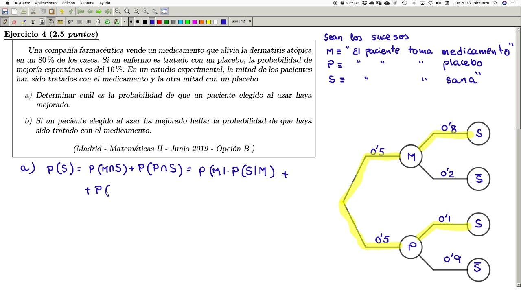The height and width of the screenshot is (293, 521).
Task: Click the Wi-Fi status icon
Action: [x=431, y=3]
